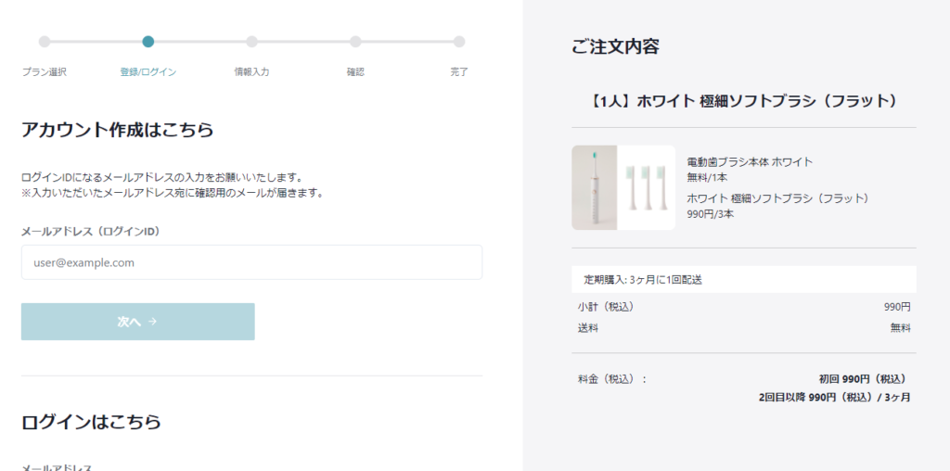Click the ログインはこちら heading
The width and height of the screenshot is (950, 471).
click(91, 422)
